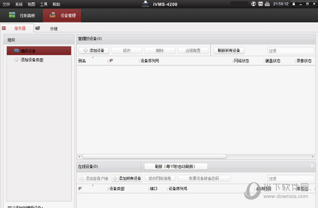Sort by the 硬盘状态 column header
318x208 pixels.
pyautogui.click(x=273, y=61)
